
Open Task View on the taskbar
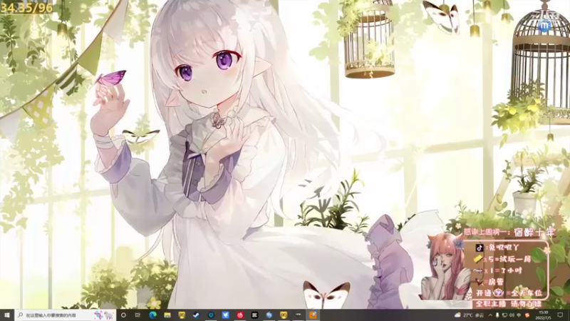pos(138,315)
